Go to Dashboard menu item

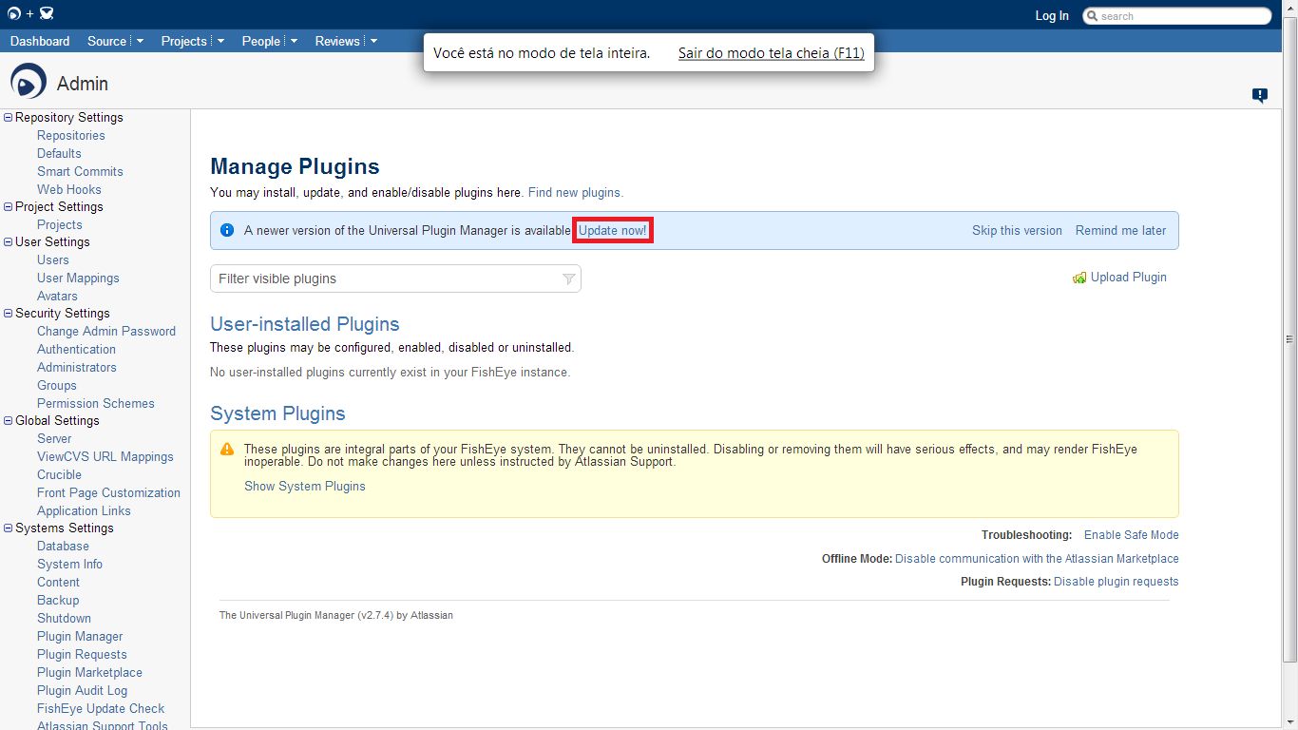pos(40,41)
